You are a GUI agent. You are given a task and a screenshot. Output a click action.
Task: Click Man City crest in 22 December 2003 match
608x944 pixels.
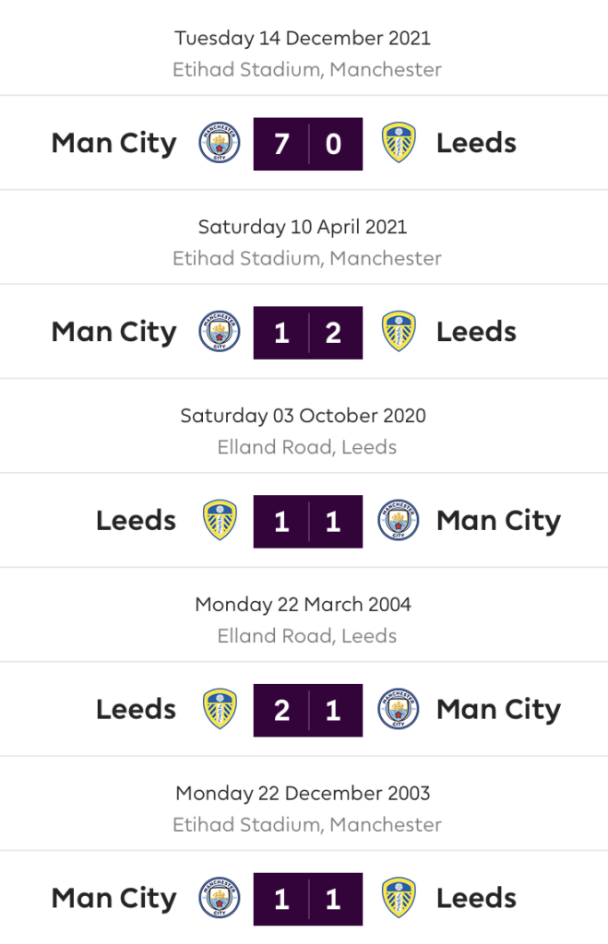tap(220, 898)
